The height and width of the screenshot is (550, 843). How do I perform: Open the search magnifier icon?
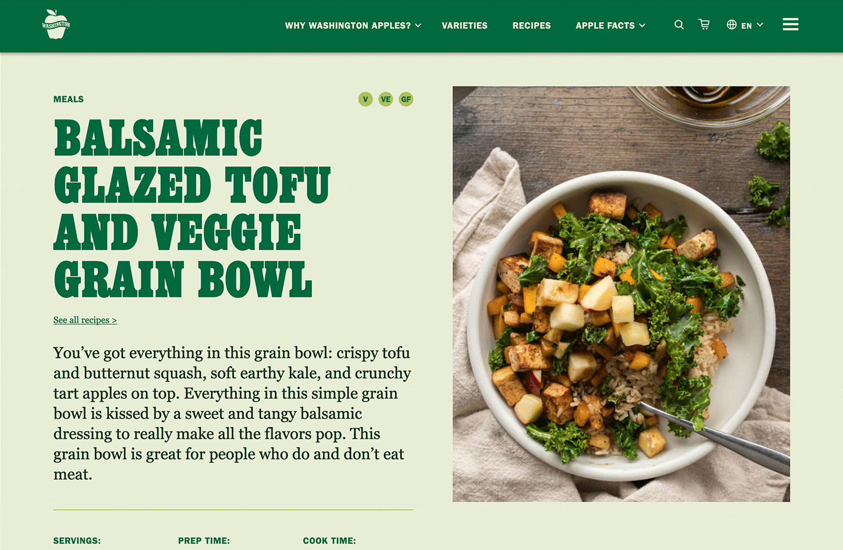(x=679, y=25)
